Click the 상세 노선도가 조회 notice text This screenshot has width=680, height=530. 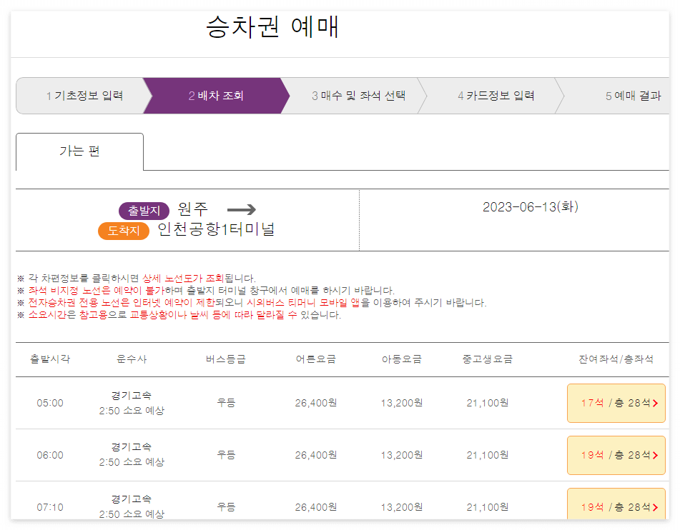(182, 278)
